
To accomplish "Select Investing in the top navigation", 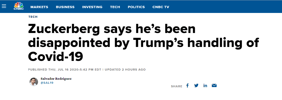I will point(92,7).
